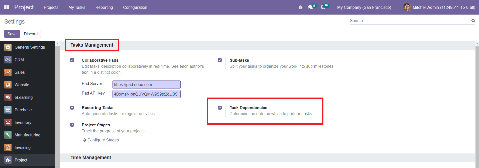Open the Reporting menu
The image size is (479, 168).
(104, 7)
